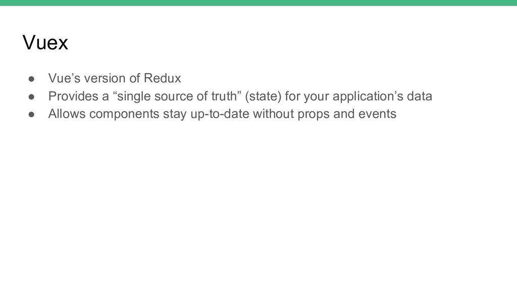Image resolution: width=517 pixels, height=291 pixels.
Task: Select the second bullet point marker
Action: [x=31, y=96]
